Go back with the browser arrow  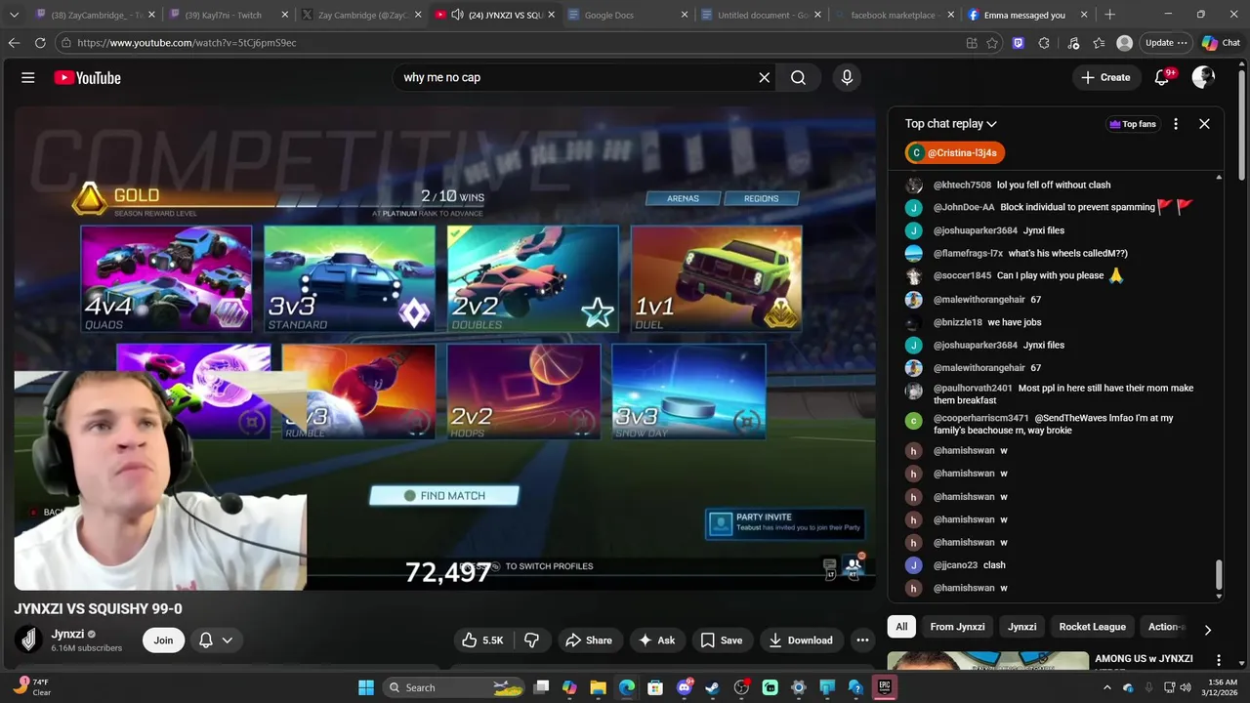pyautogui.click(x=14, y=43)
